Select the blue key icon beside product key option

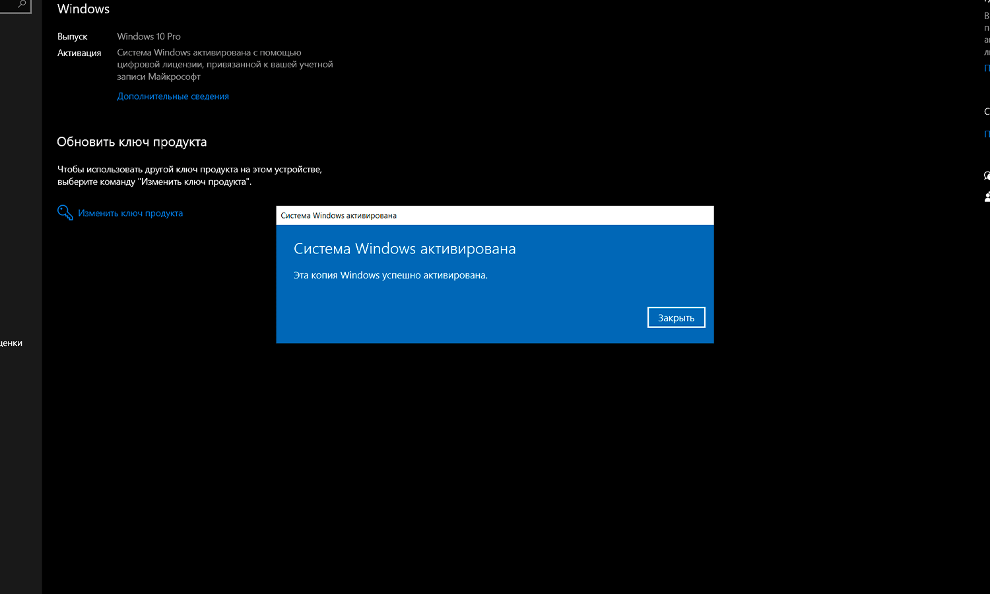coord(65,213)
